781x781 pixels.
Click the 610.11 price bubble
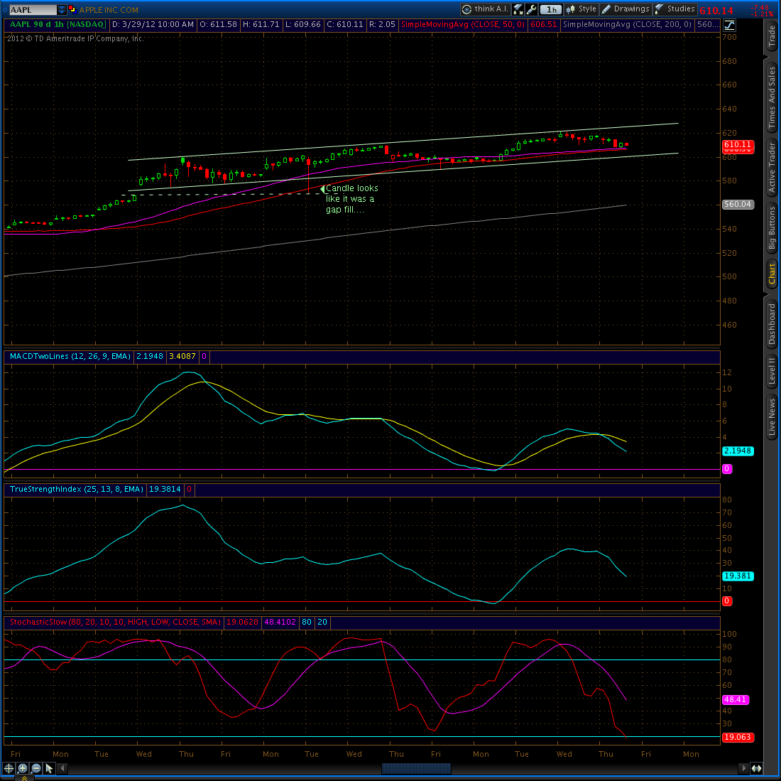(738, 144)
